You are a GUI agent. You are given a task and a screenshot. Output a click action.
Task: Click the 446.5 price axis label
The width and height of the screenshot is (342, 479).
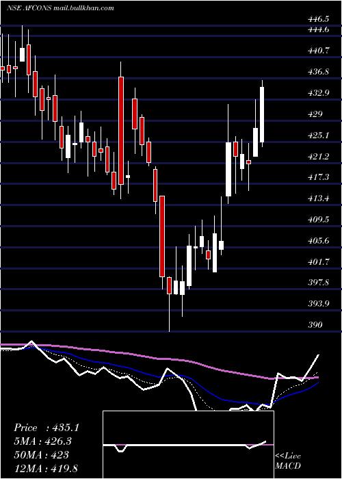[319, 19]
